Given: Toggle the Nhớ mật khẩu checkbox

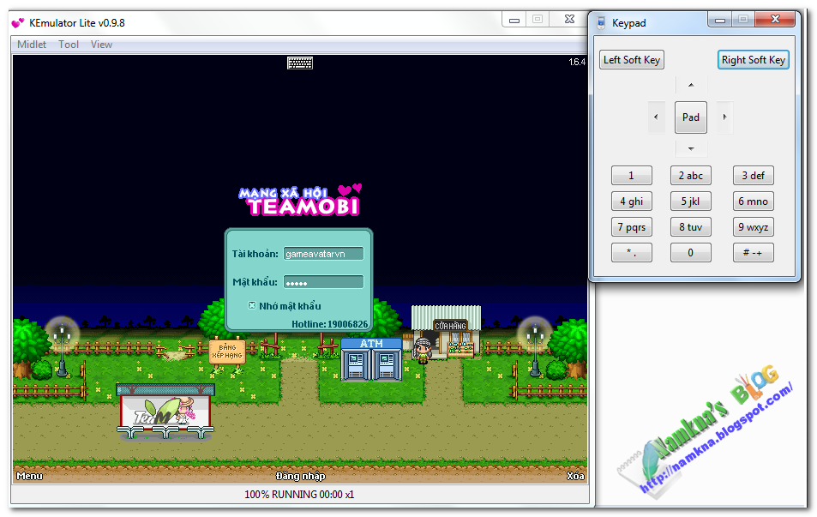Looking at the screenshot, I should tap(252, 305).
